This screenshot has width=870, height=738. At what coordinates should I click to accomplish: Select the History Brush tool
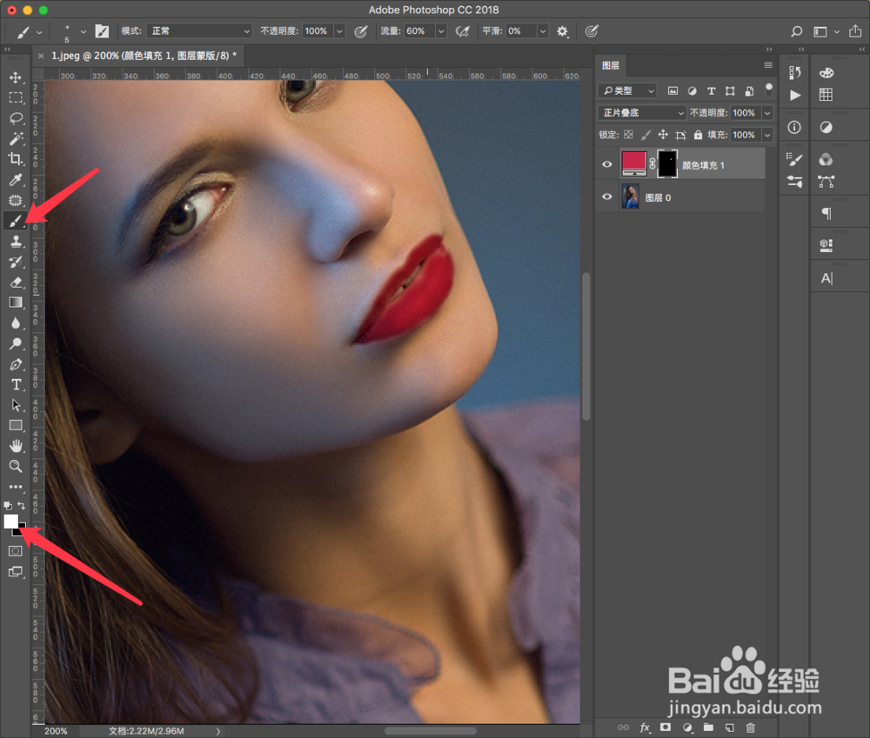[16, 262]
